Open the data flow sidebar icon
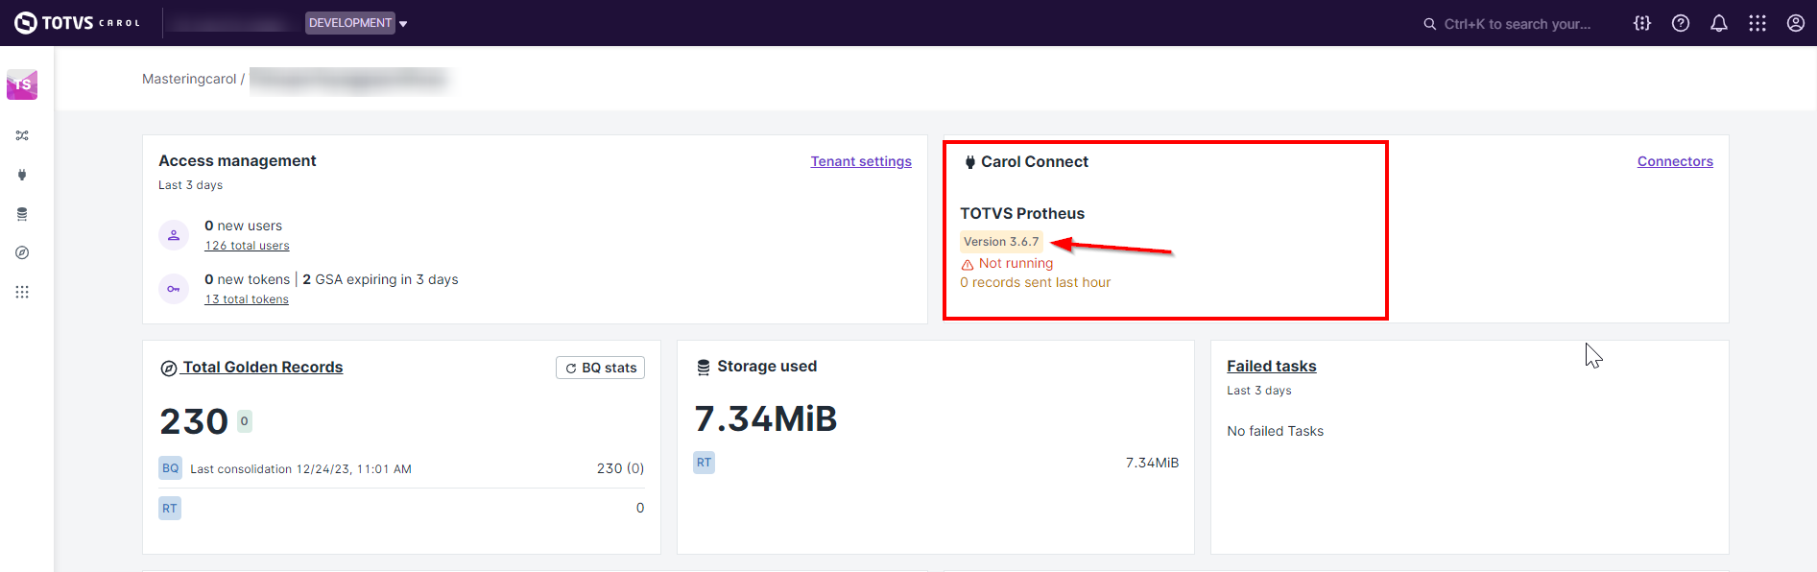This screenshot has width=1817, height=572. coord(22,135)
